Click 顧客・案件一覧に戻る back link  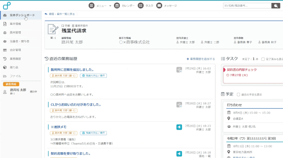click(x=60, y=14)
